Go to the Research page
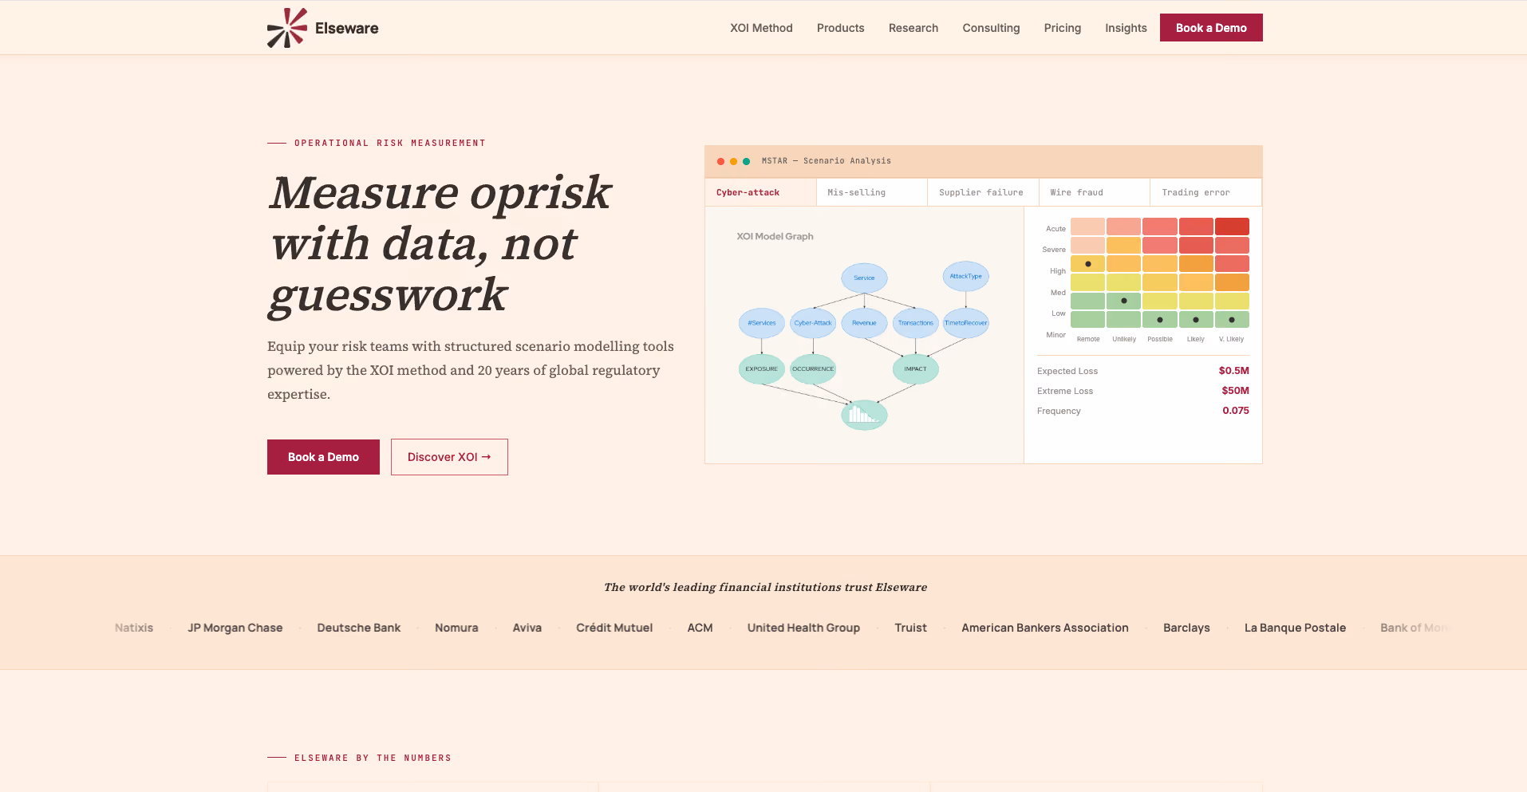The image size is (1527, 792). (x=913, y=28)
